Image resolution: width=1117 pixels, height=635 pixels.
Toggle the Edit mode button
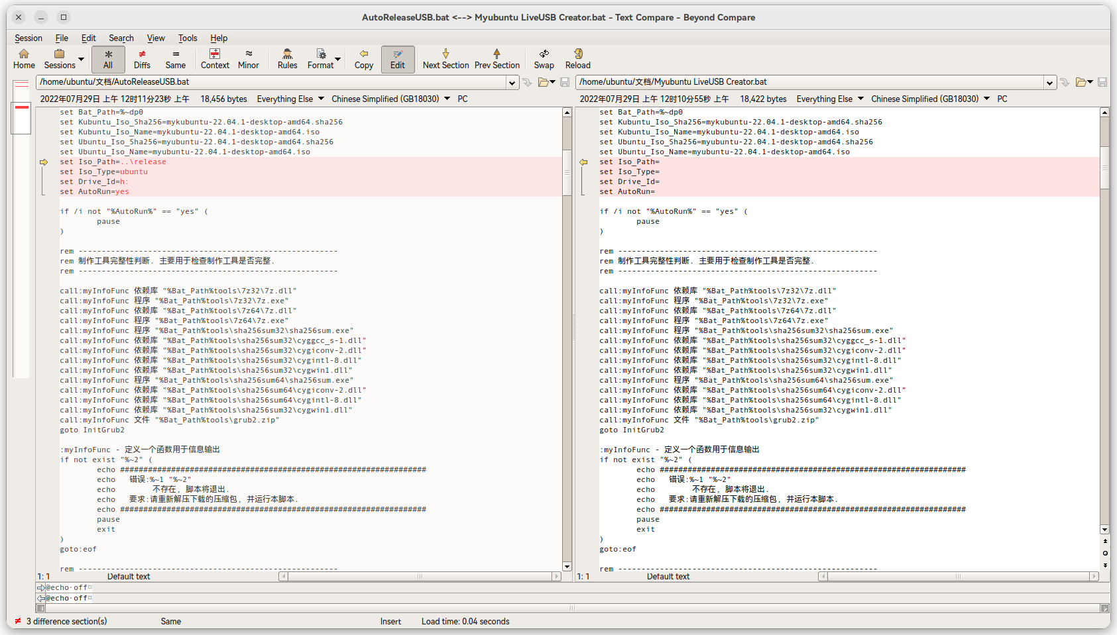tap(398, 59)
